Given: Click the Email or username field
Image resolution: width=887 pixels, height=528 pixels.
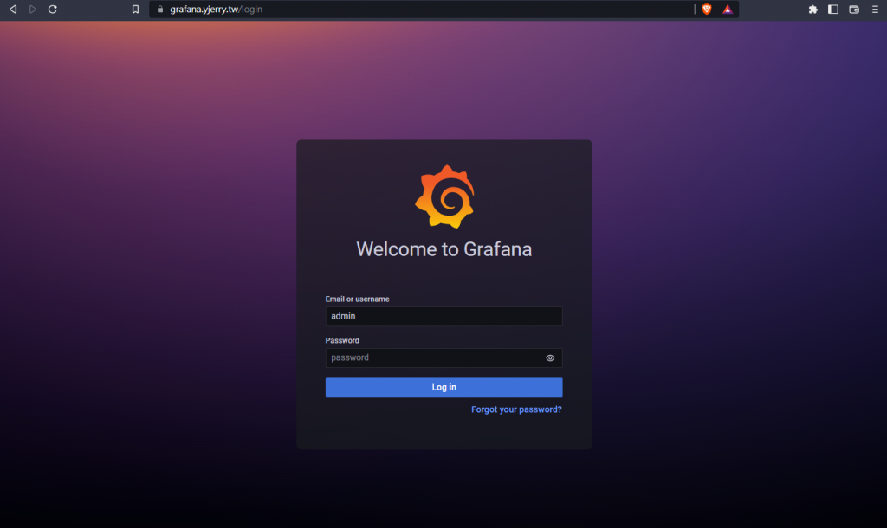Looking at the screenshot, I should 444,316.
